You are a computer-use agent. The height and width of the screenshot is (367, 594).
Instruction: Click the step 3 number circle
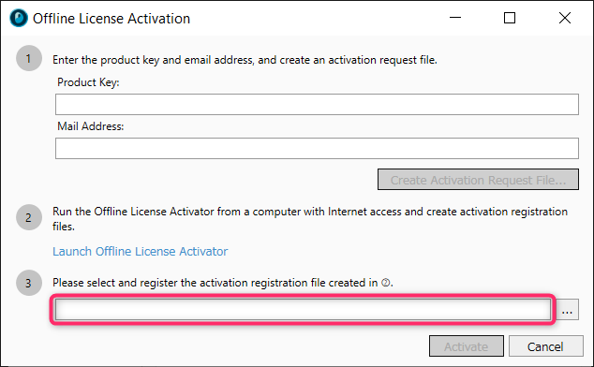pyautogui.click(x=29, y=283)
